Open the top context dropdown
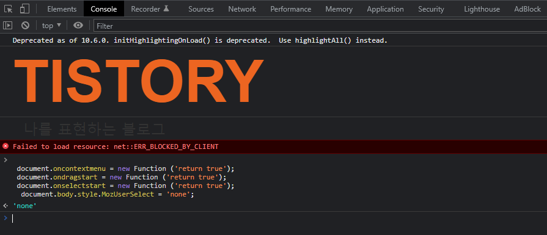Viewport: 547px width, 235px height. (51, 26)
